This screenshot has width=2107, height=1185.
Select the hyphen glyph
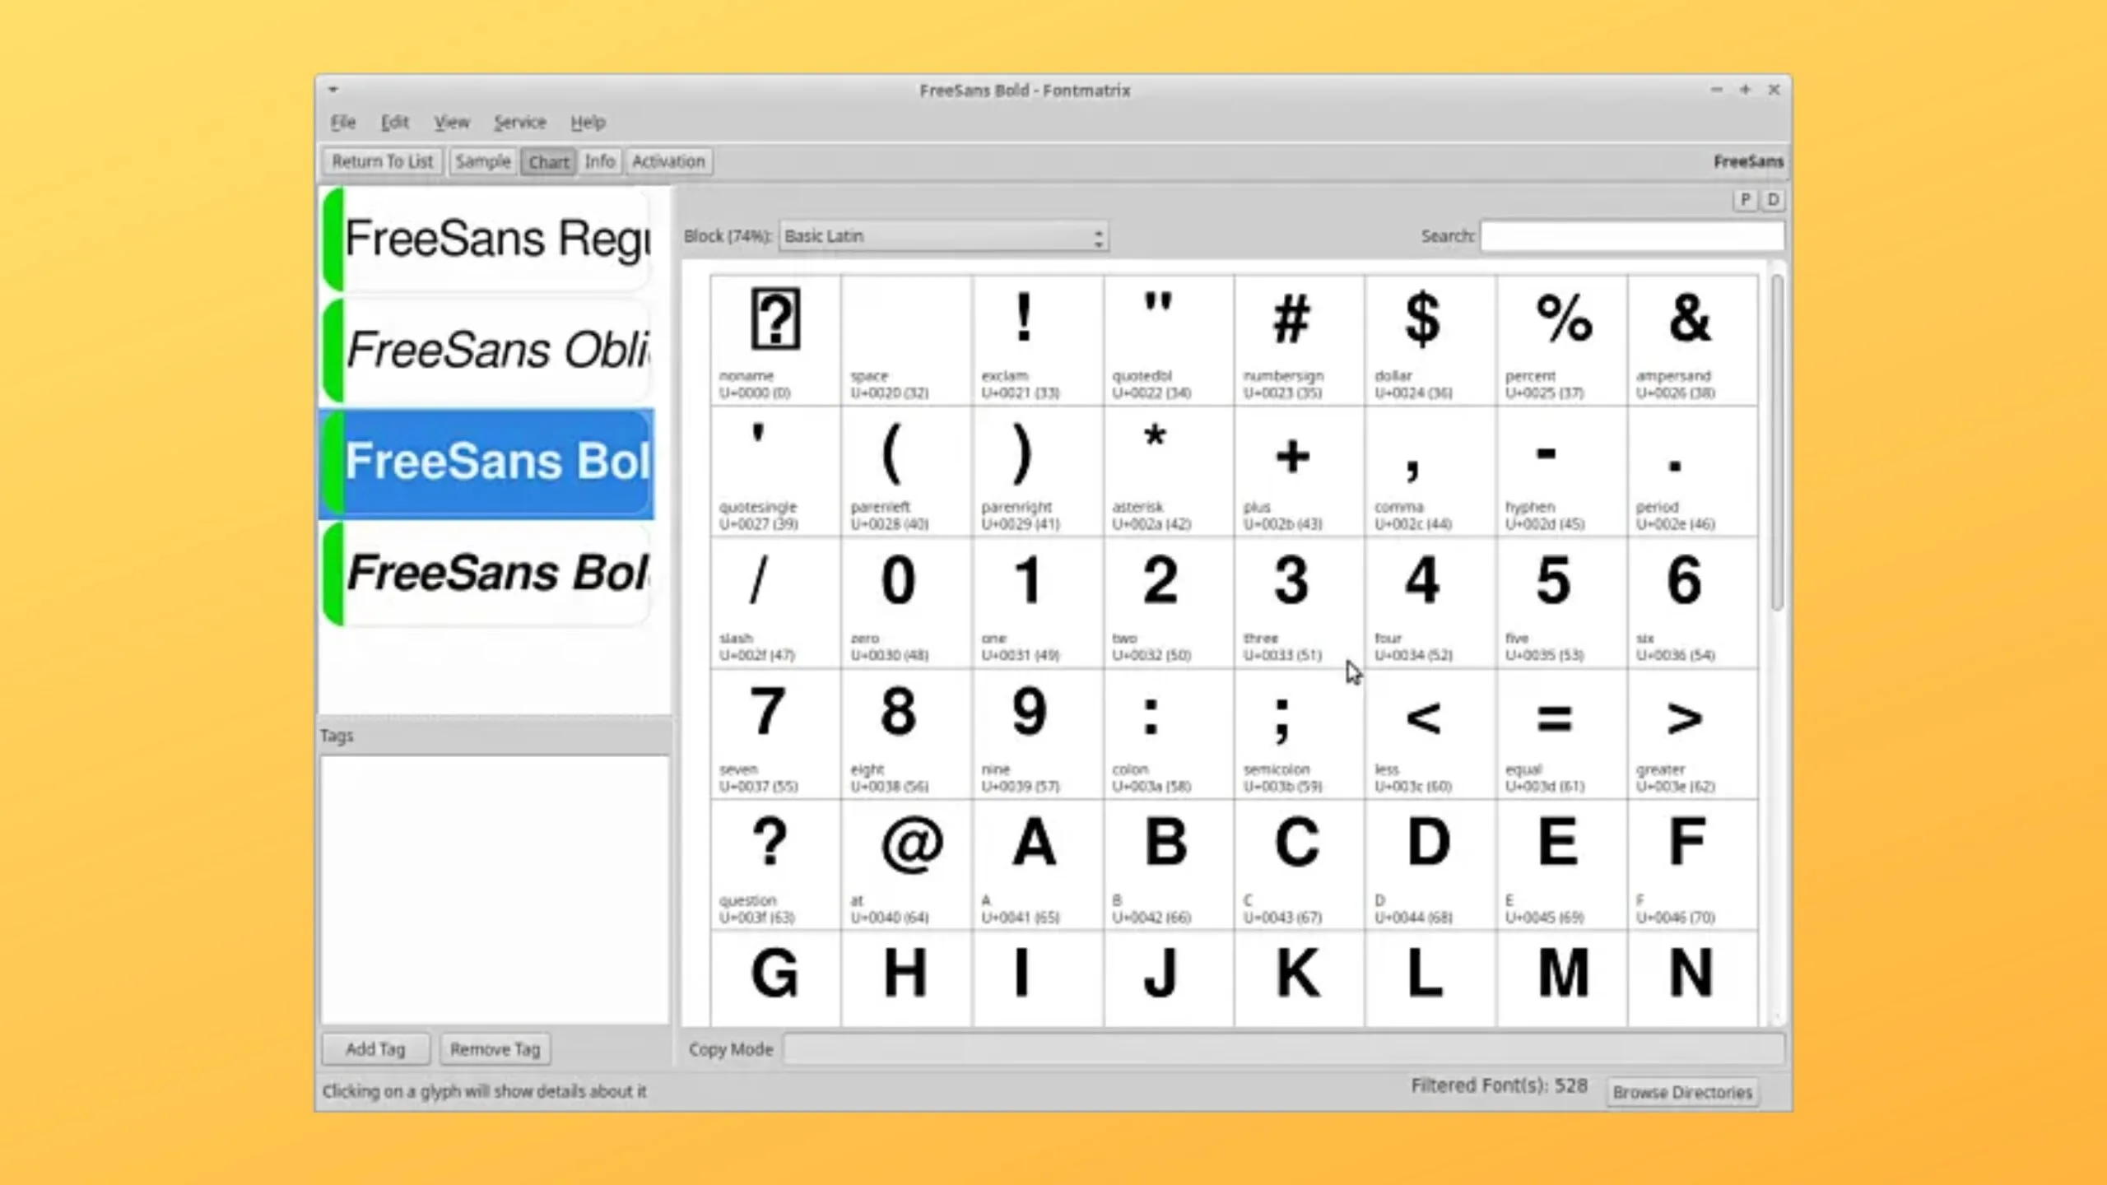(x=1561, y=472)
